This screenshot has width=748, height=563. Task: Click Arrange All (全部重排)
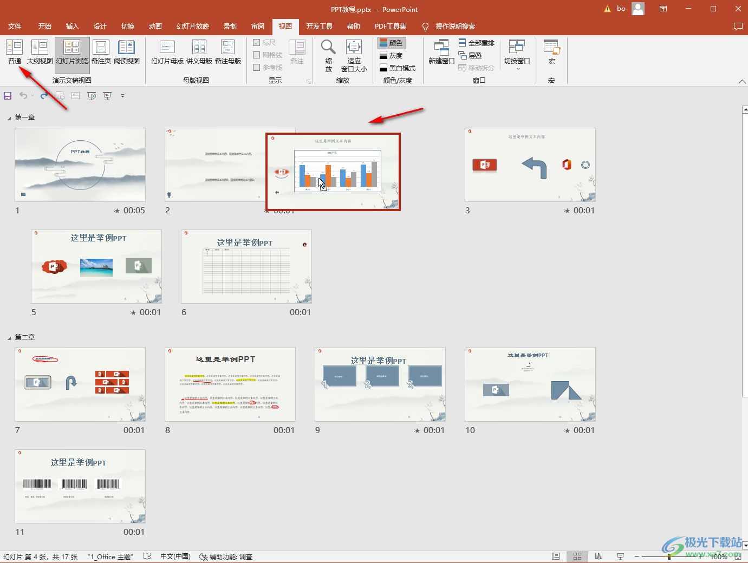477,43
